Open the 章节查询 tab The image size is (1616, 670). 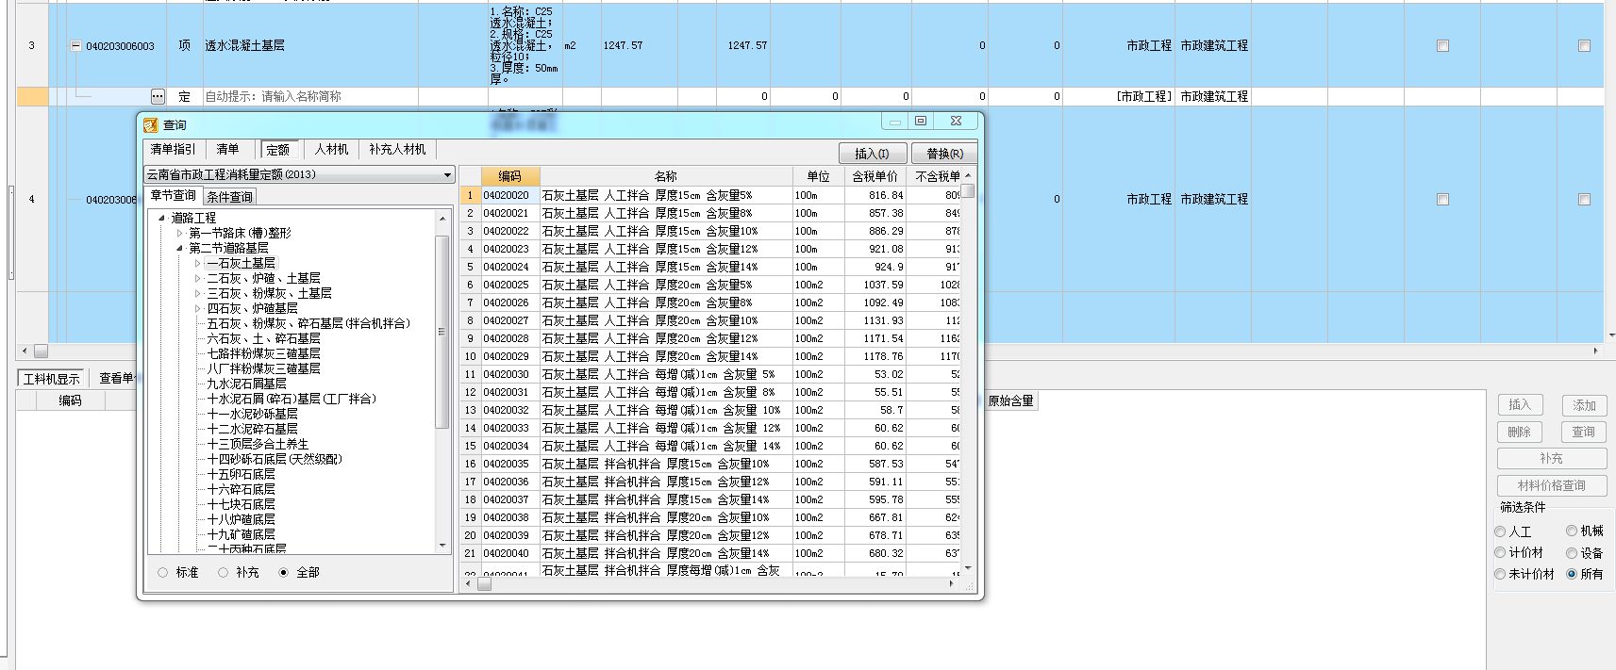(x=174, y=195)
